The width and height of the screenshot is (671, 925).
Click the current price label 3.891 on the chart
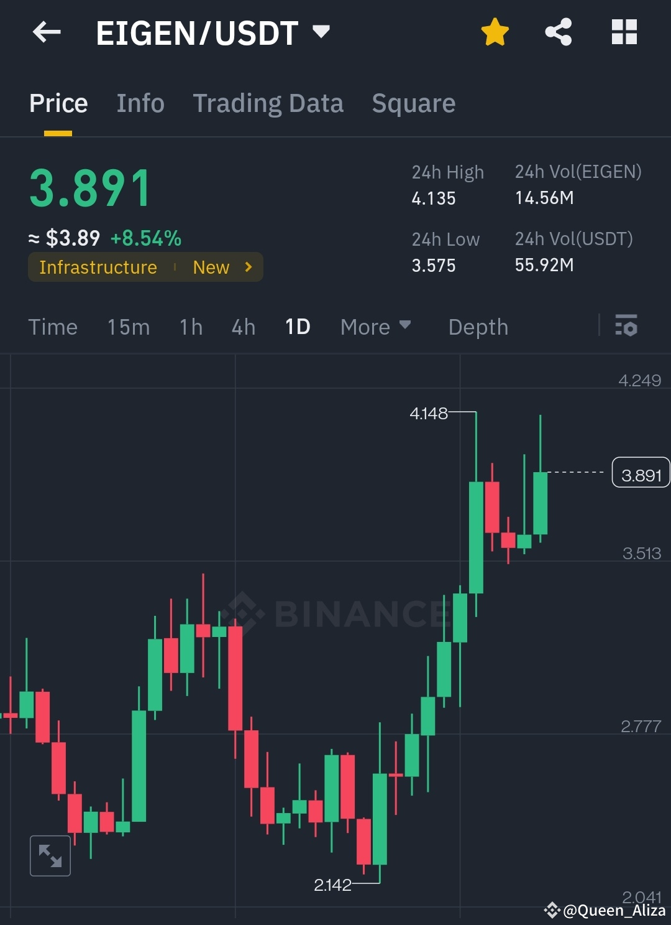point(641,473)
